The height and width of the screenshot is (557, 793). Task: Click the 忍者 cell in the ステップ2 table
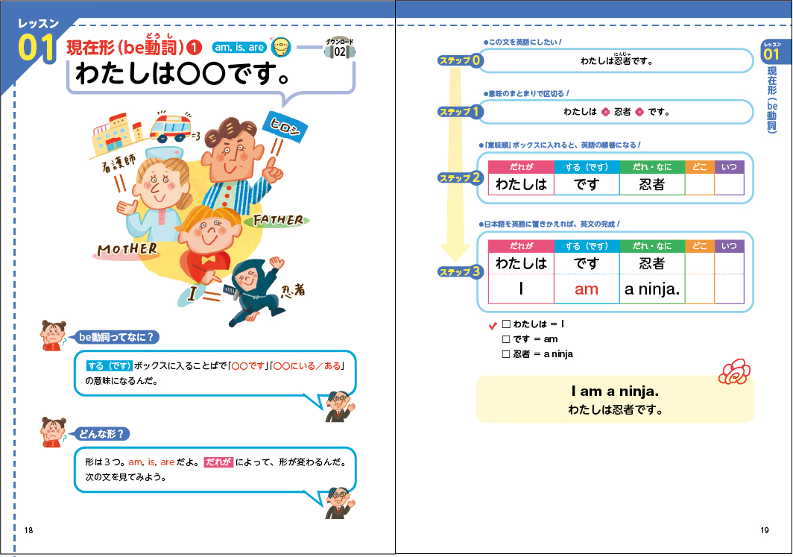[652, 184]
